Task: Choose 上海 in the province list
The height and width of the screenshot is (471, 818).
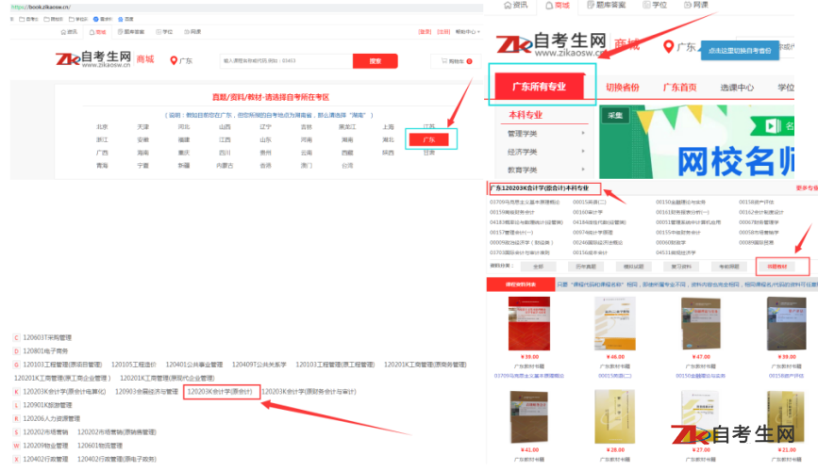Action: [x=388, y=127]
